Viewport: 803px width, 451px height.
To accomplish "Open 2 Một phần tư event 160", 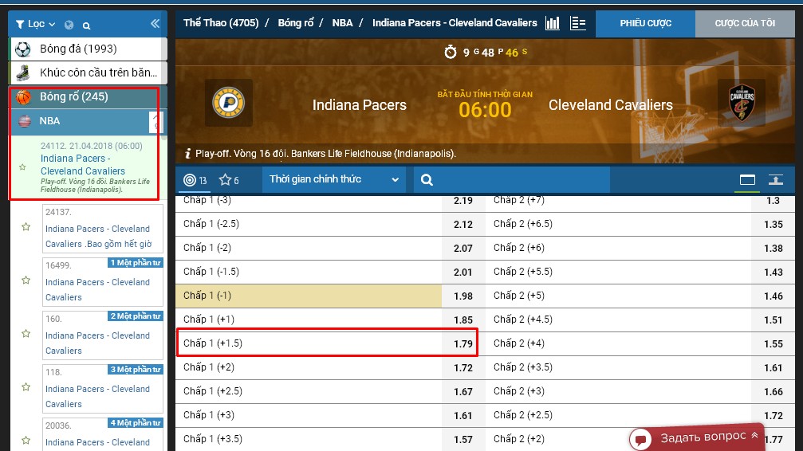I will 102,335.
